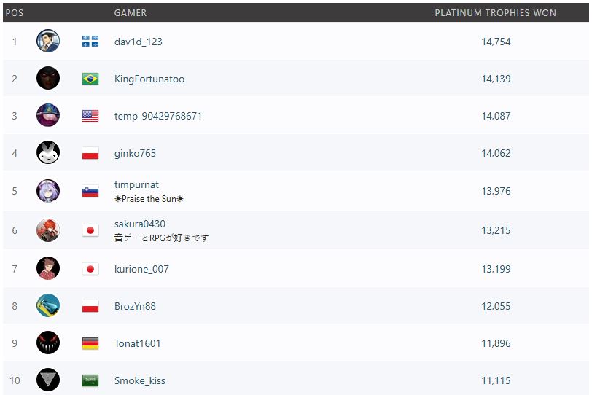Select the 14,139 trophy count
This screenshot has width=592, height=395.
pyautogui.click(x=496, y=79)
